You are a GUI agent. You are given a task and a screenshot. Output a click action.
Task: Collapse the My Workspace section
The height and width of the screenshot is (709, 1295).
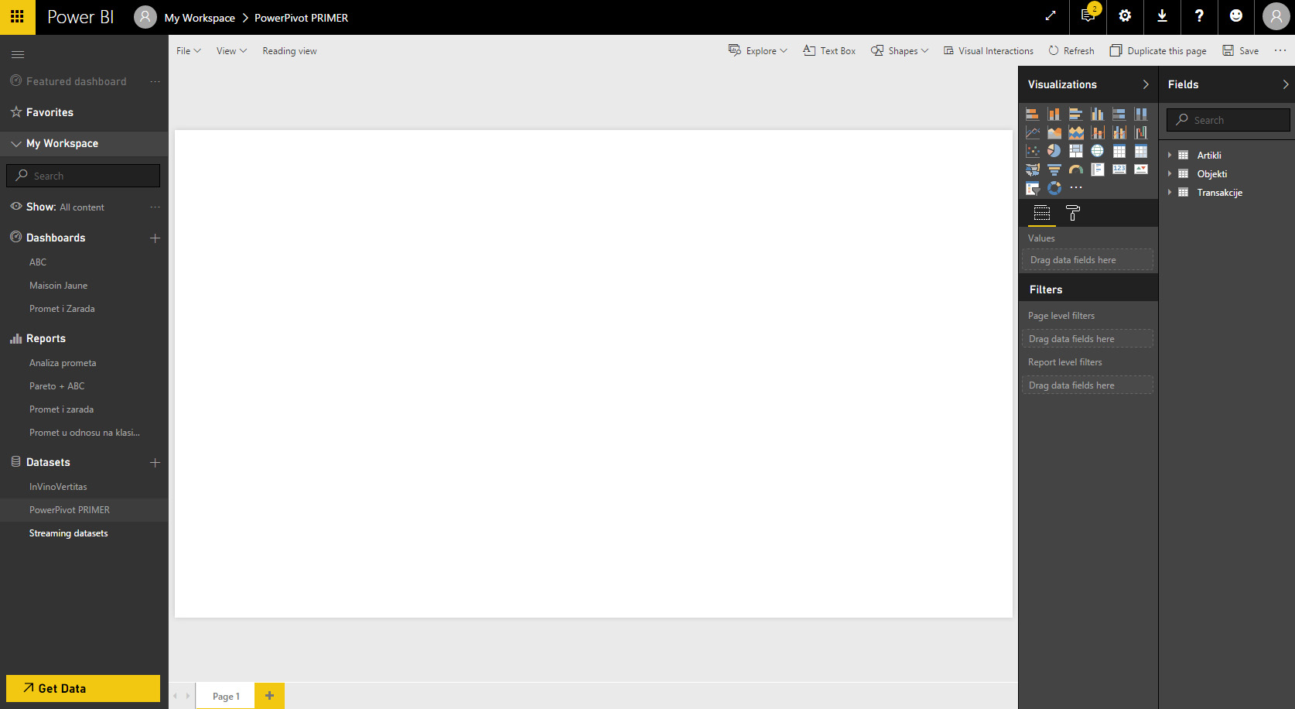(x=16, y=144)
